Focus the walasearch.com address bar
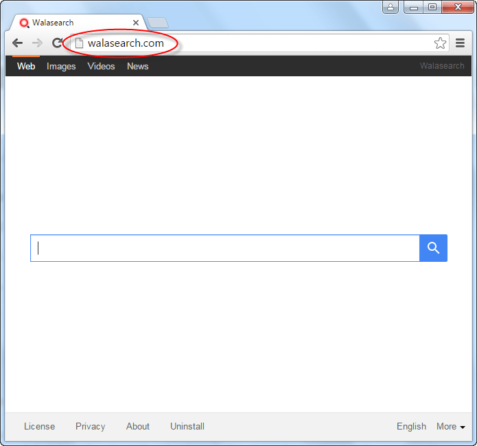477x446 pixels. (x=259, y=43)
